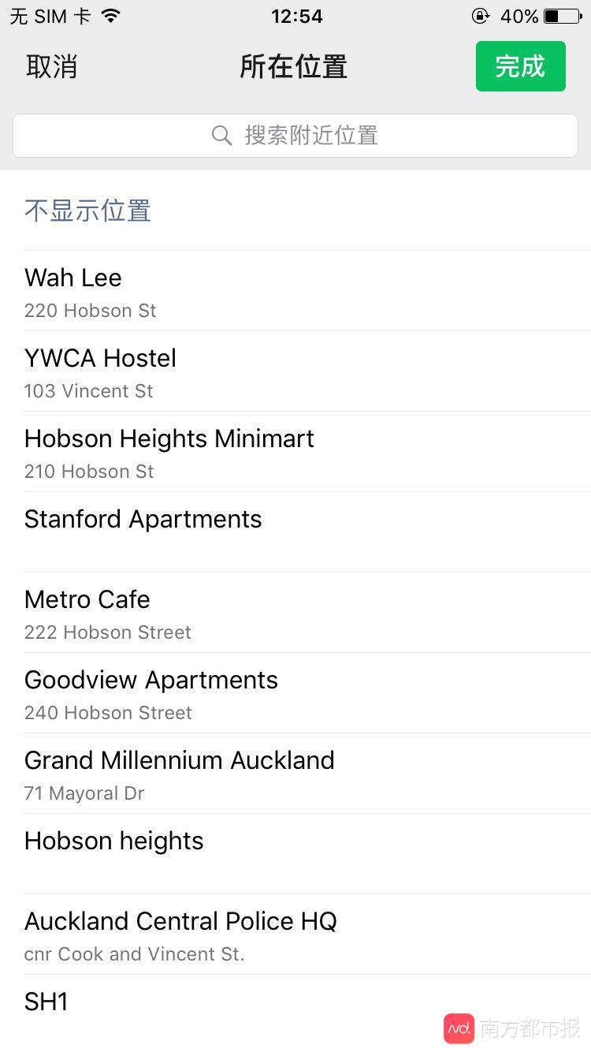Tap the battery icon in status bar
Viewport: 591px width, 1052px height.
(x=563, y=16)
